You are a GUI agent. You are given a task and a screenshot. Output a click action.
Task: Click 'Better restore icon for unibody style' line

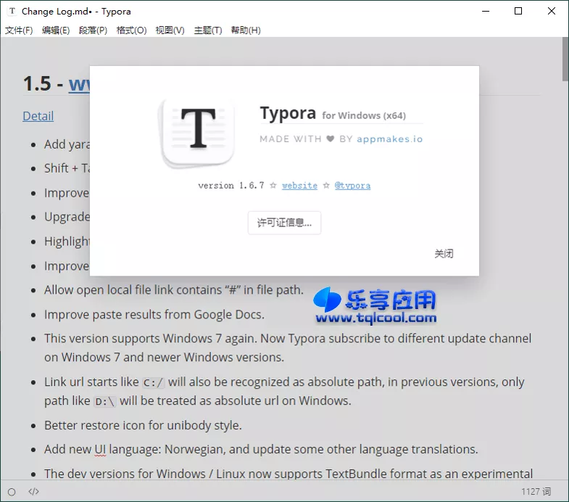click(x=143, y=425)
